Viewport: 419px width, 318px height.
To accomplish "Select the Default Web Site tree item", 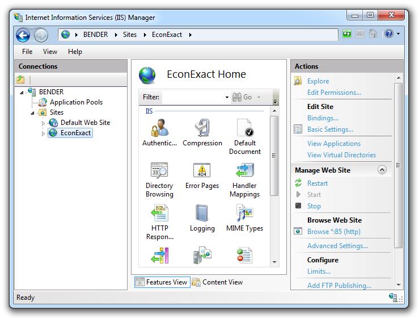I will pos(85,123).
